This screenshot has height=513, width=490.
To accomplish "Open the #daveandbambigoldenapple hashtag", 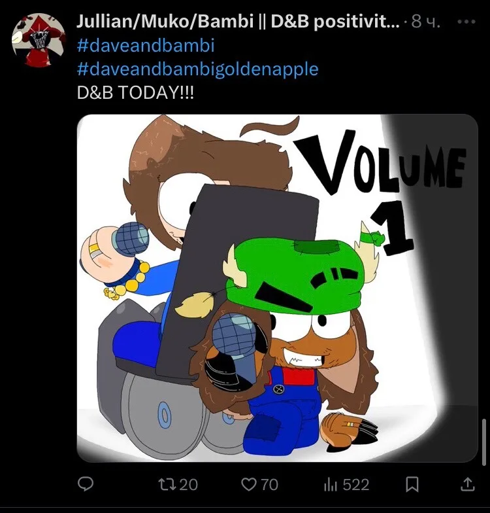I will point(197,69).
